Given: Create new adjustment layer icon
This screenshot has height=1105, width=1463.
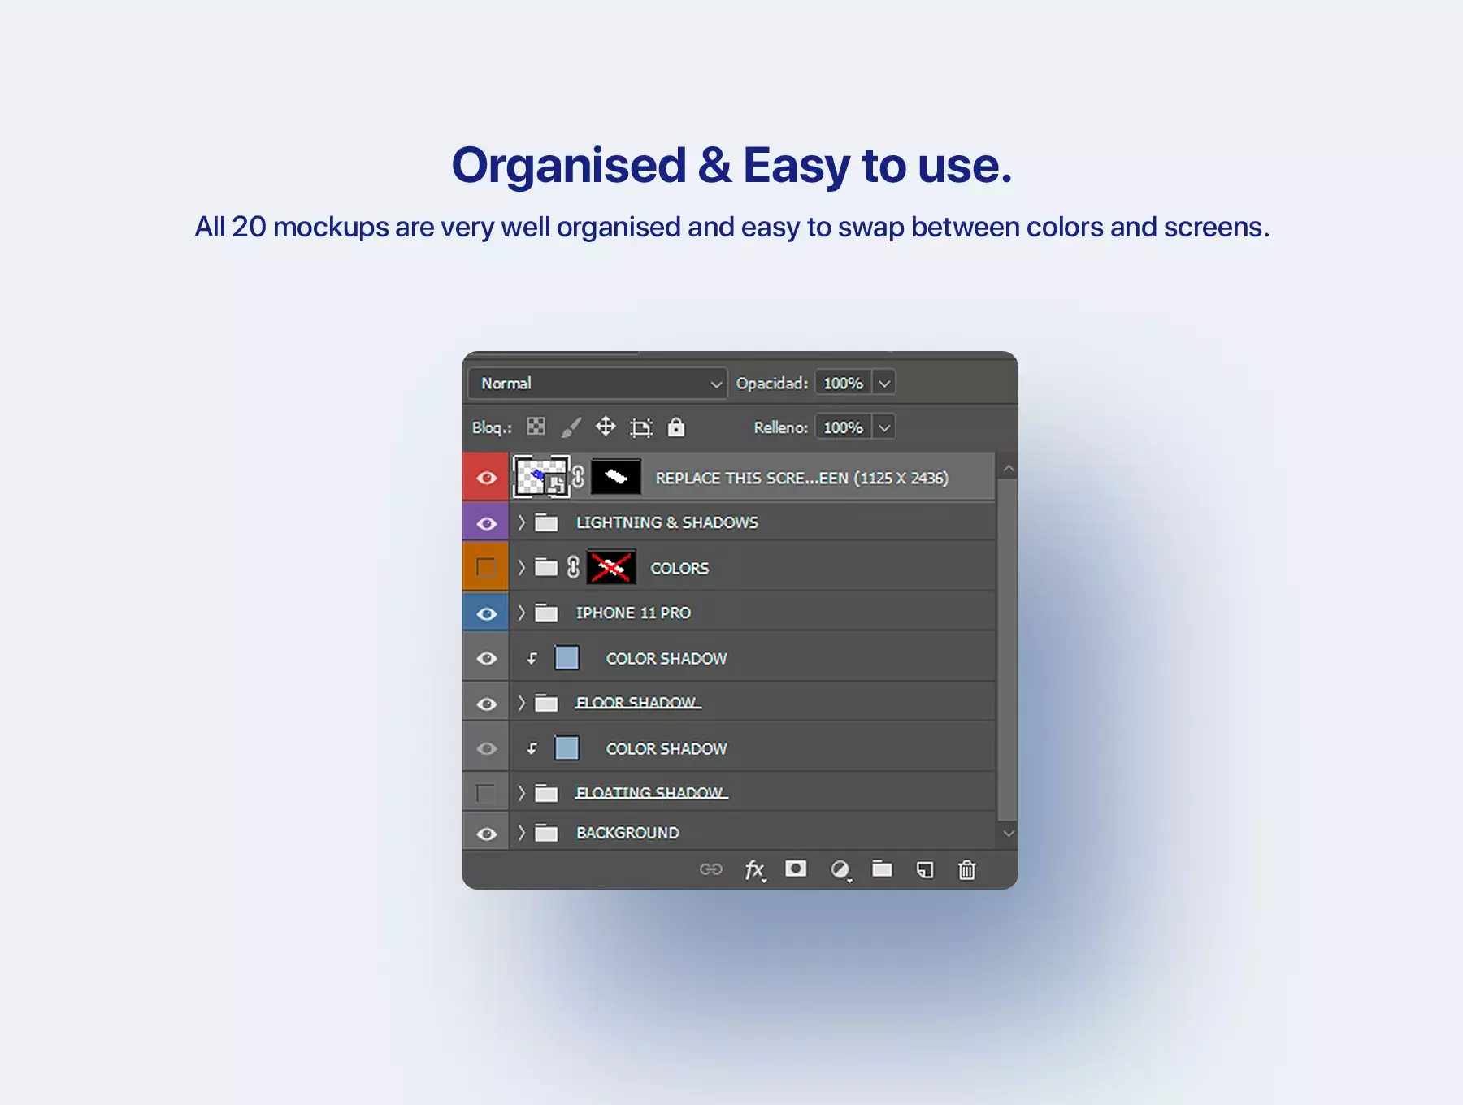Looking at the screenshot, I should (840, 870).
